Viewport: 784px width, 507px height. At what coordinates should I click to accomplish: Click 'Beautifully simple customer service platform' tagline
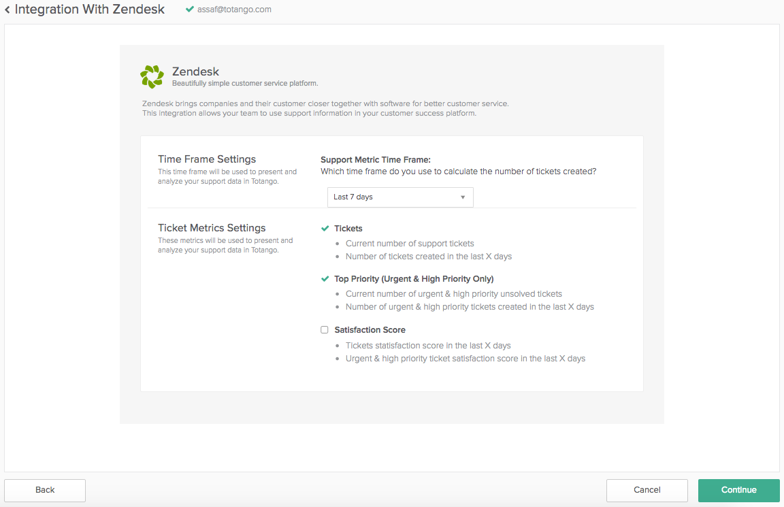(245, 84)
